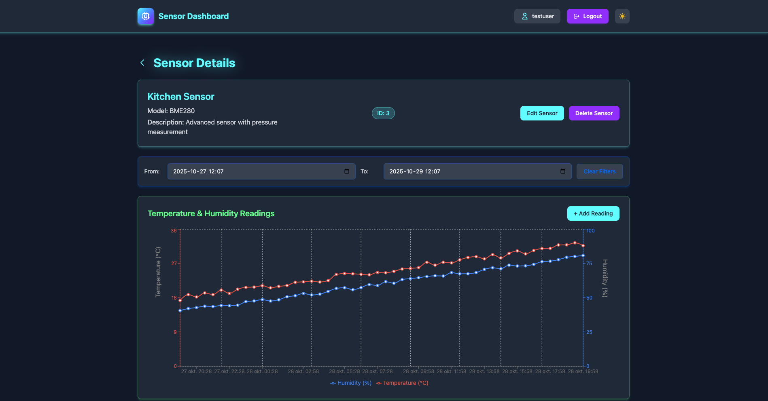The height and width of the screenshot is (401, 768).
Task: Open the testuser account menu
Action: tap(537, 16)
